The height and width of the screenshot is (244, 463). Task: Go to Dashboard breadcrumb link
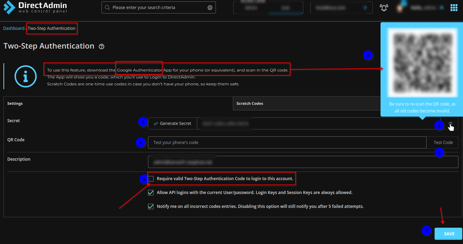coord(14,28)
